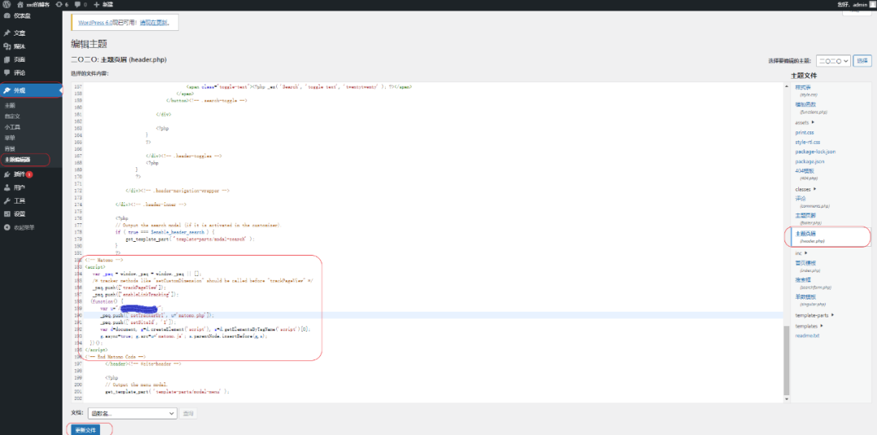The height and width of the screenshot is (435, 877).
Task: Click the code editor scrollbar thumb
Action: click(786, 360)
